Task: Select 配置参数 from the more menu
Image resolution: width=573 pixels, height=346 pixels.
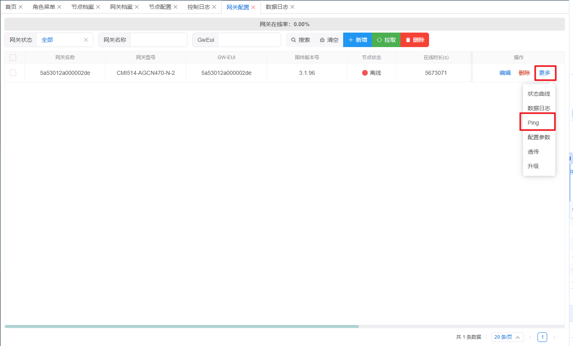Action: coord(539,137)
